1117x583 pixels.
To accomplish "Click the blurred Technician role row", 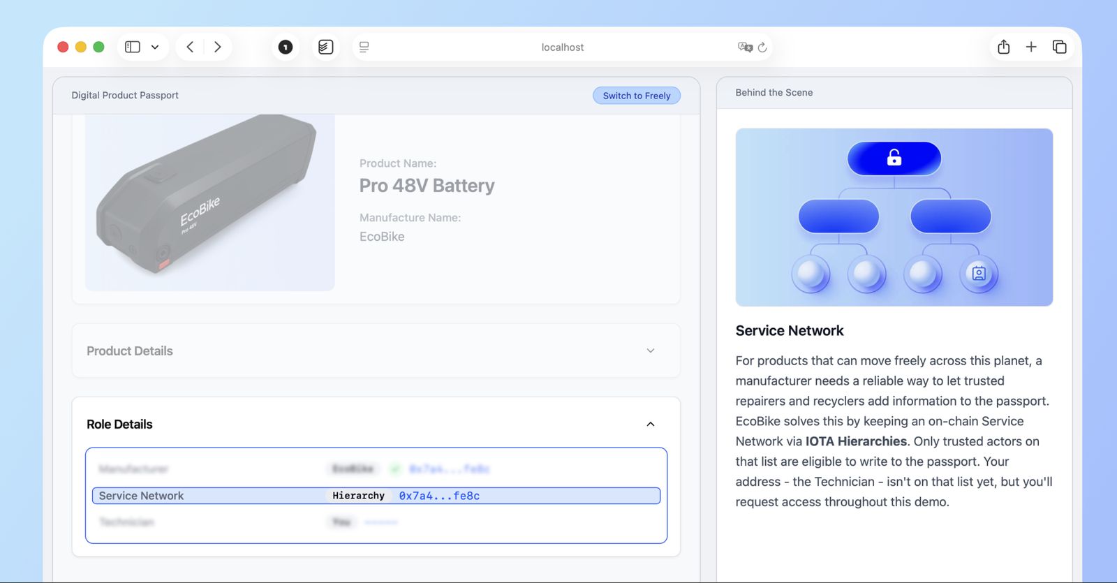I will coord(376,522).
